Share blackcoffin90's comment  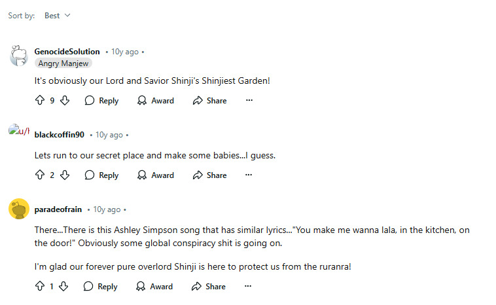(209, 175)
